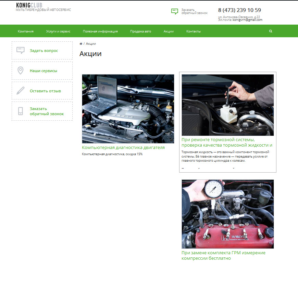Open the Услуги и сервис menu
This screenshot has height=297, width=298.
pos(58,31)
